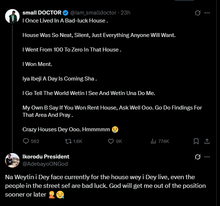Share small DOCTOR's post
Image resolution: width=220 pixels, height=206 pixels.
(x=207, y=141)
